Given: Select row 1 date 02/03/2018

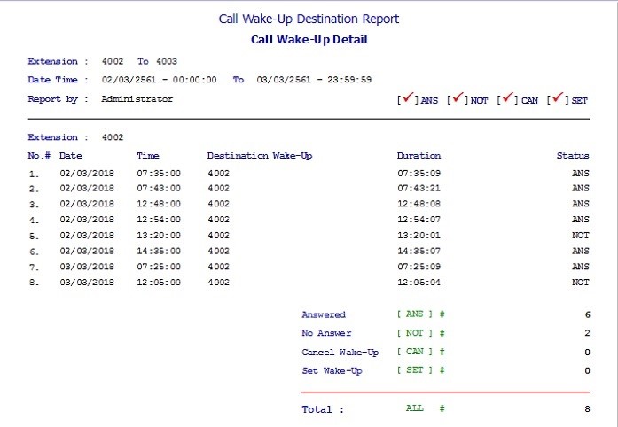Looking at the screenshot, I should (86, 174).
